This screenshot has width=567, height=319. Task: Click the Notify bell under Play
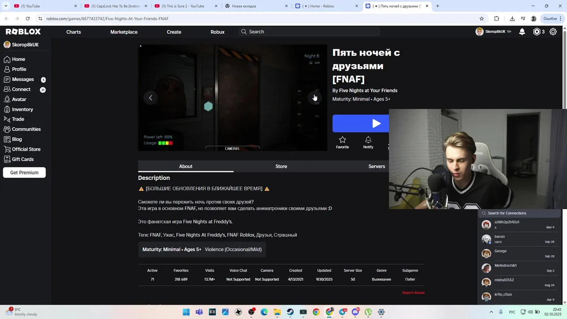pos(368,142)
